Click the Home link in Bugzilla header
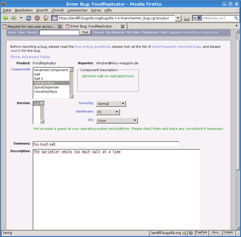This screenshot has width=241, height=237. 12,32
